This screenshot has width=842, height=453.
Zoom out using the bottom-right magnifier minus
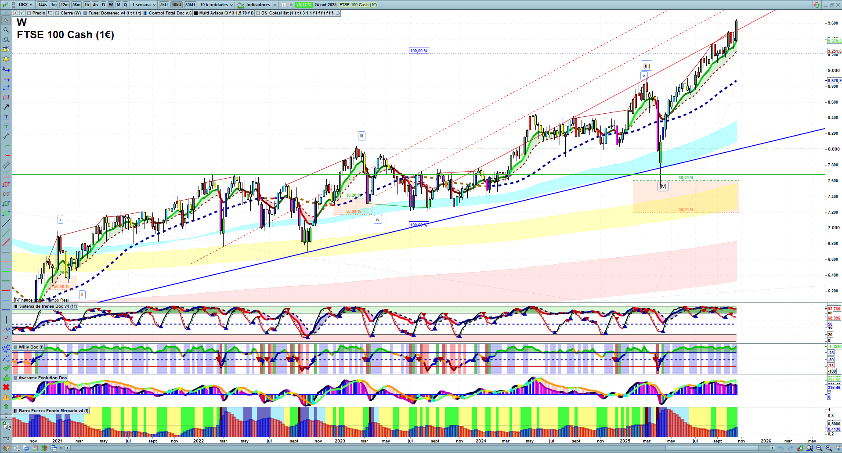pos(819,448)
